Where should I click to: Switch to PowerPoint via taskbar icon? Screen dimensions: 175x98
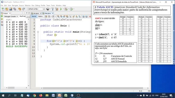pos(60,96)
